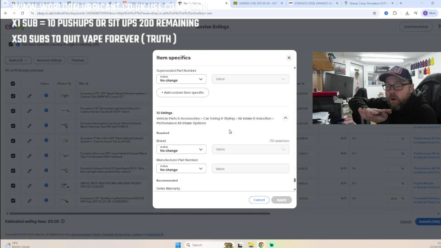Uncheck the Audi S3 8Y Hatch listing

(x=13, y=111)
